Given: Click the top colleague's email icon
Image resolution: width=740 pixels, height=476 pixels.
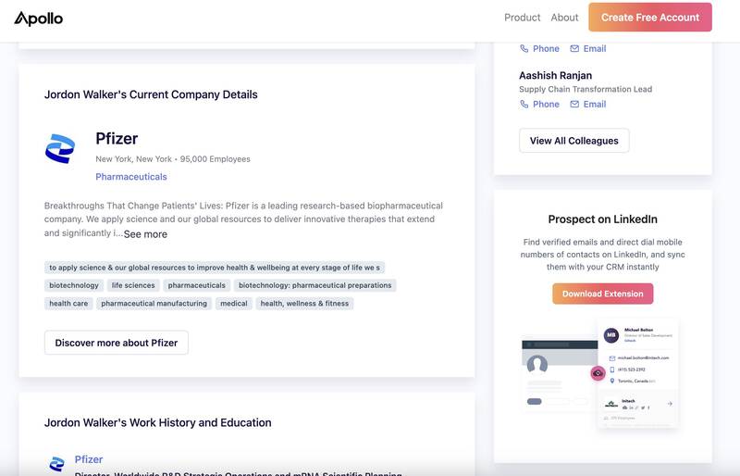Looking at the screenshot, I should 574,49.
